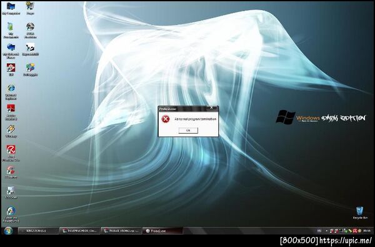The height and width of the screenshot is (247, 375).
Task: Expand hidden system tray icons arrow
Action: 327,231
